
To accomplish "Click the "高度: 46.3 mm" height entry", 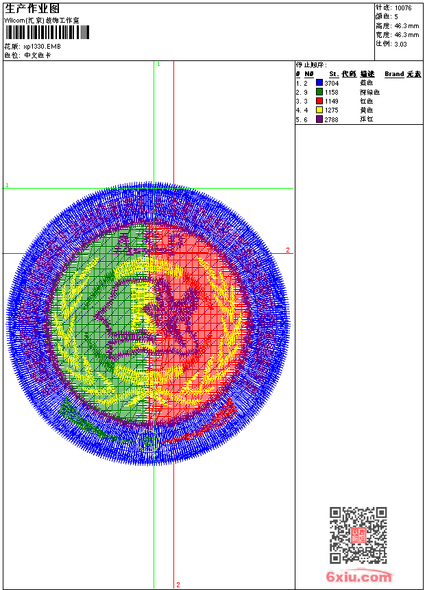I will [397, 26].
